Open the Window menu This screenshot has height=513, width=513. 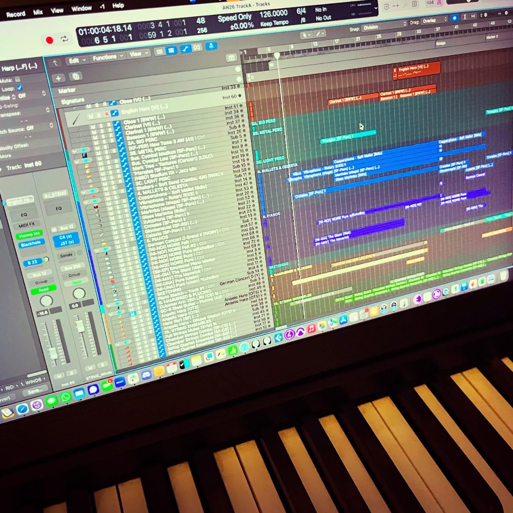(x=81, y=9)
